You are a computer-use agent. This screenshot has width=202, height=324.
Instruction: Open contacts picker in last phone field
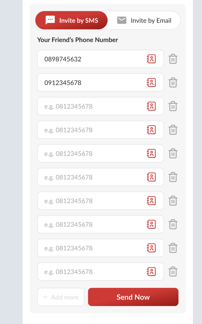[x=151, y=272]
